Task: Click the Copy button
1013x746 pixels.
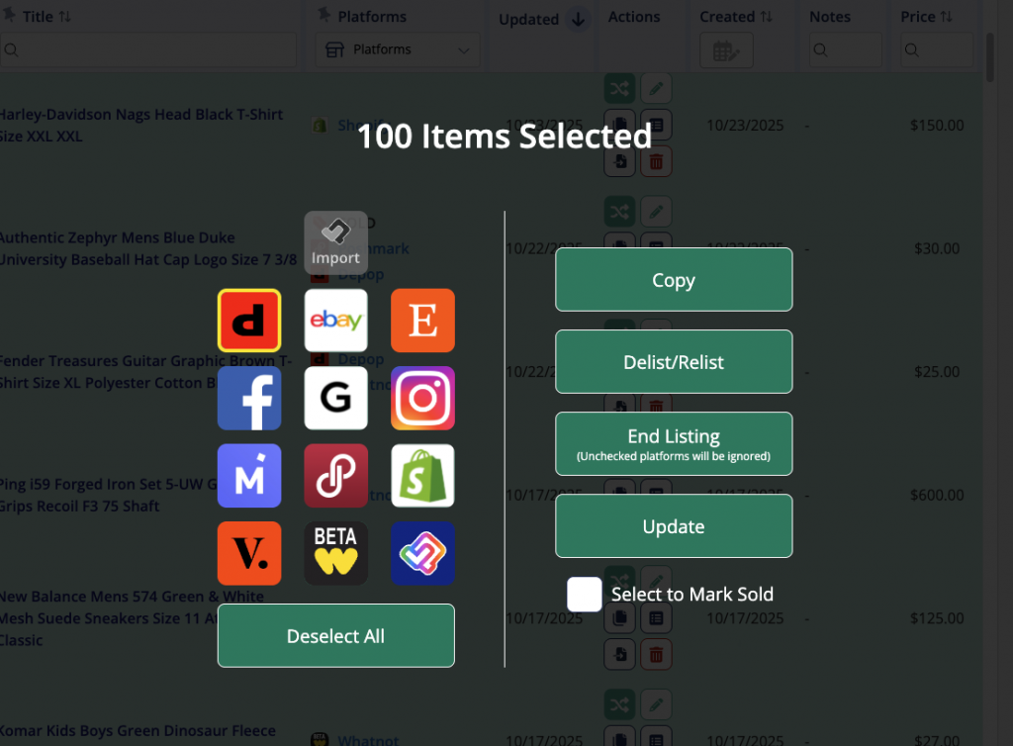Action: click(x=673, y=280)
